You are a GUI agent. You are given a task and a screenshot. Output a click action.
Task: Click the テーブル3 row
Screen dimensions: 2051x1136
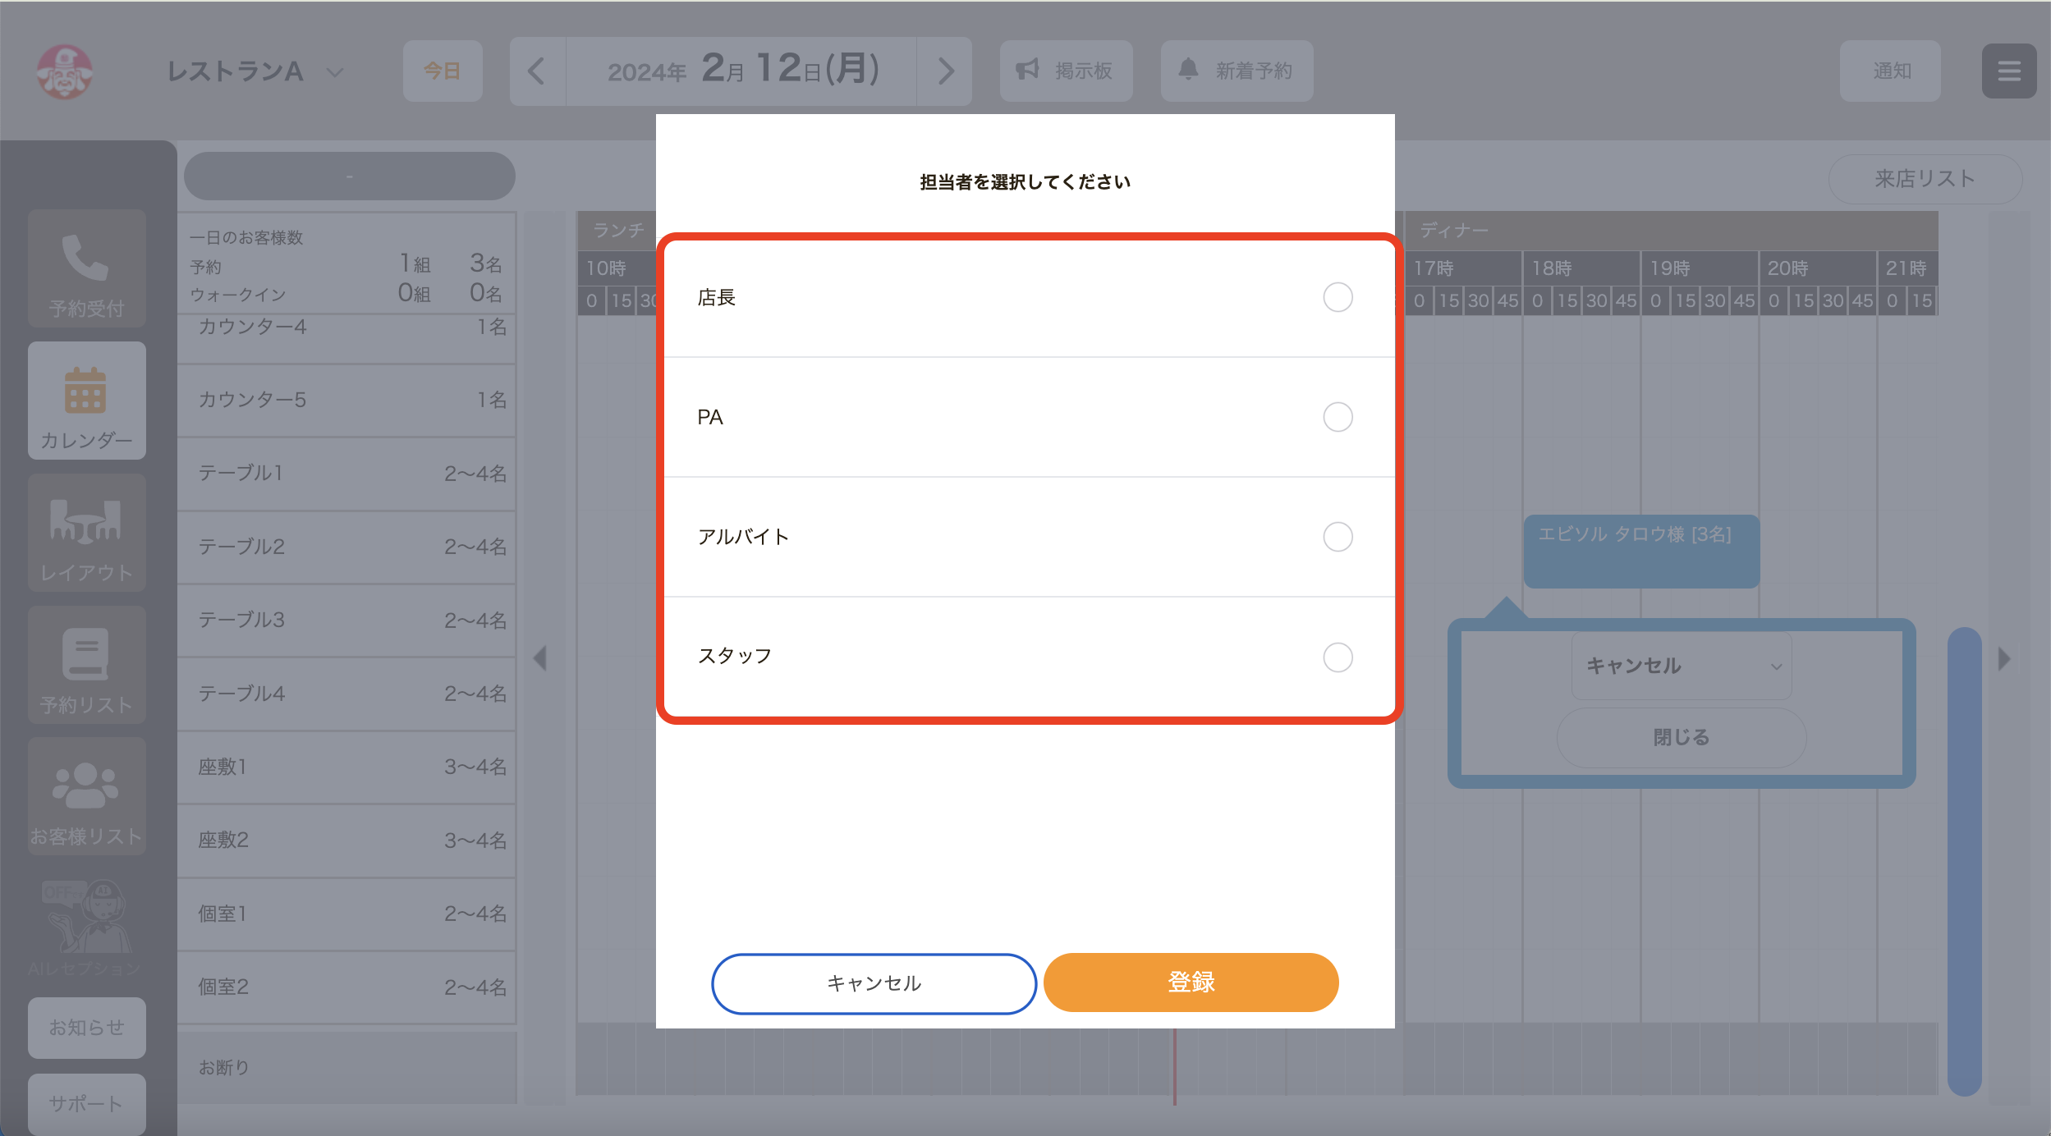(x=347, y=621)
